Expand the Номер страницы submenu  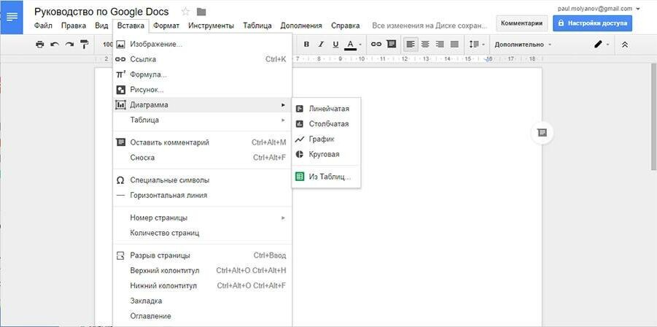[203, 218]
